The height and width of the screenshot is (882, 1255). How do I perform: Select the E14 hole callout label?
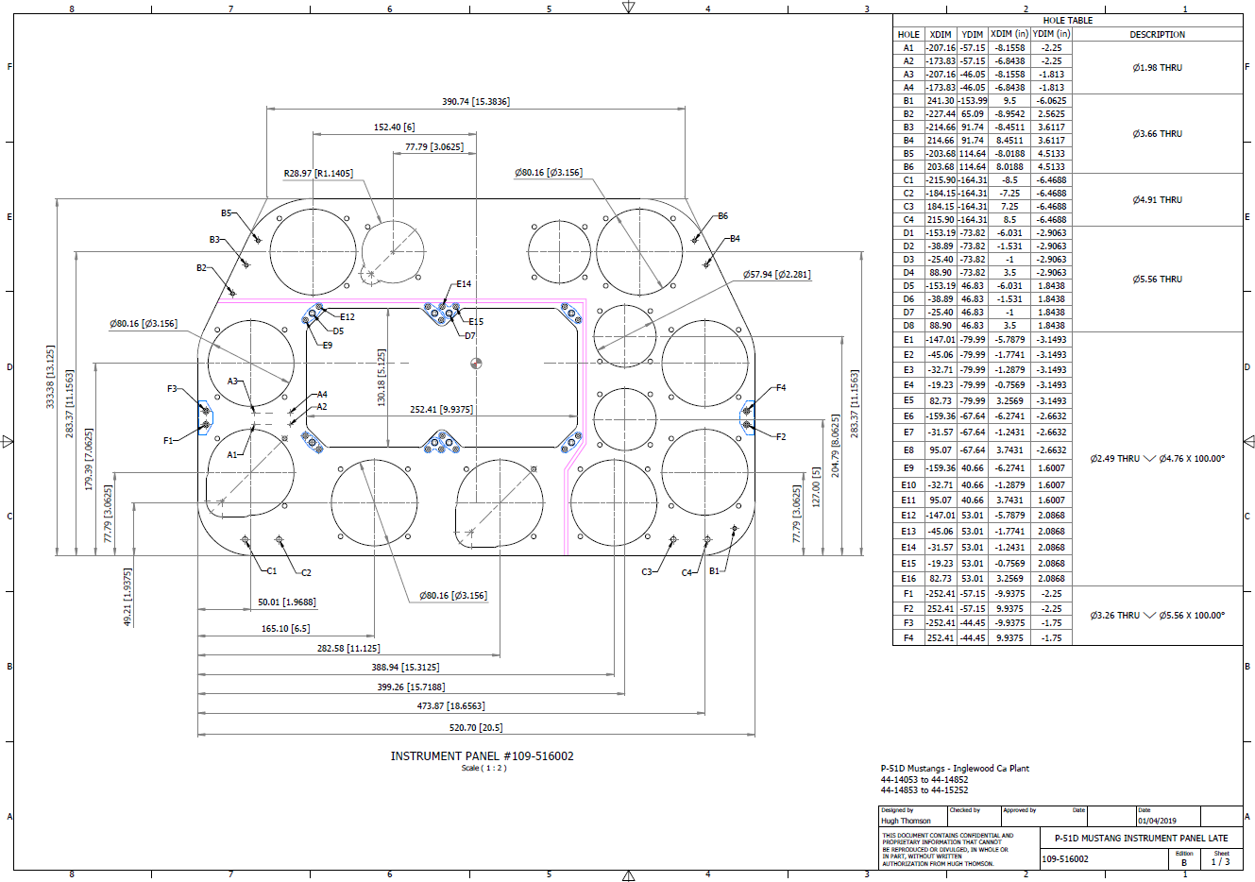click(x=463, y=284)
